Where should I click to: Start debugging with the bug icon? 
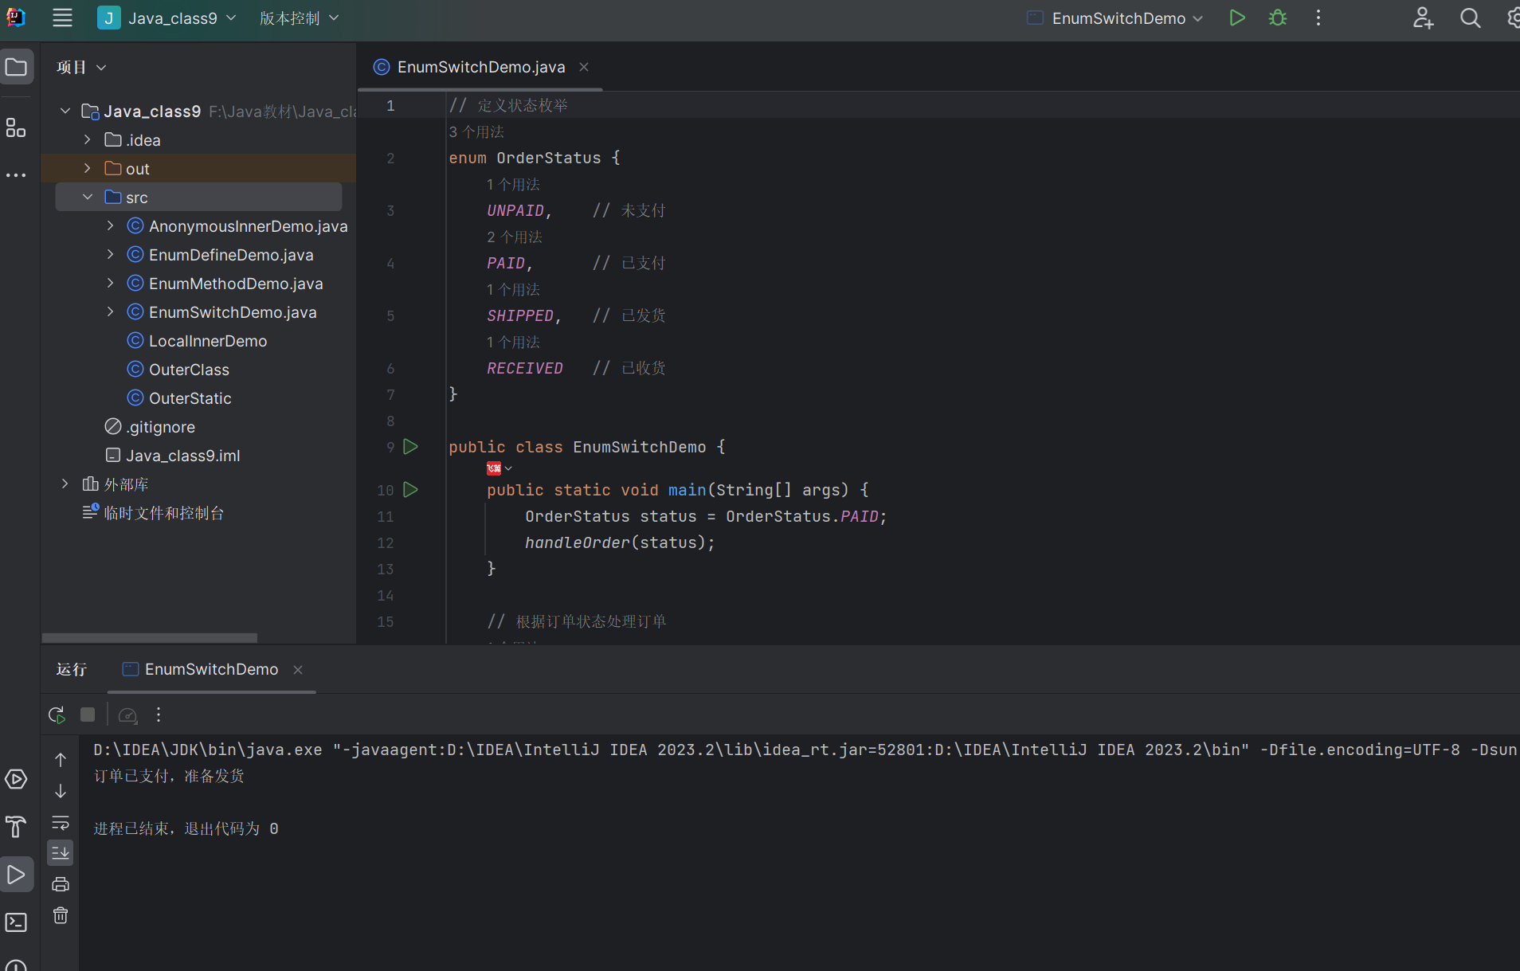pos(1278,18)
